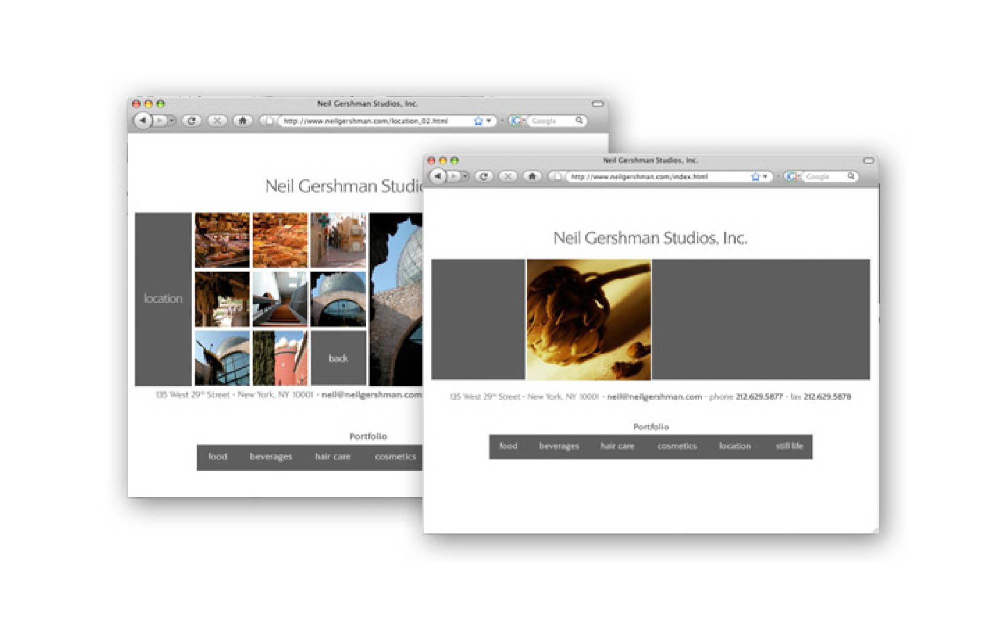Open the history dropdown arrow in the rear window
Screen dimensions: 1001x625
pyautogui.click(x=172, y=120)
